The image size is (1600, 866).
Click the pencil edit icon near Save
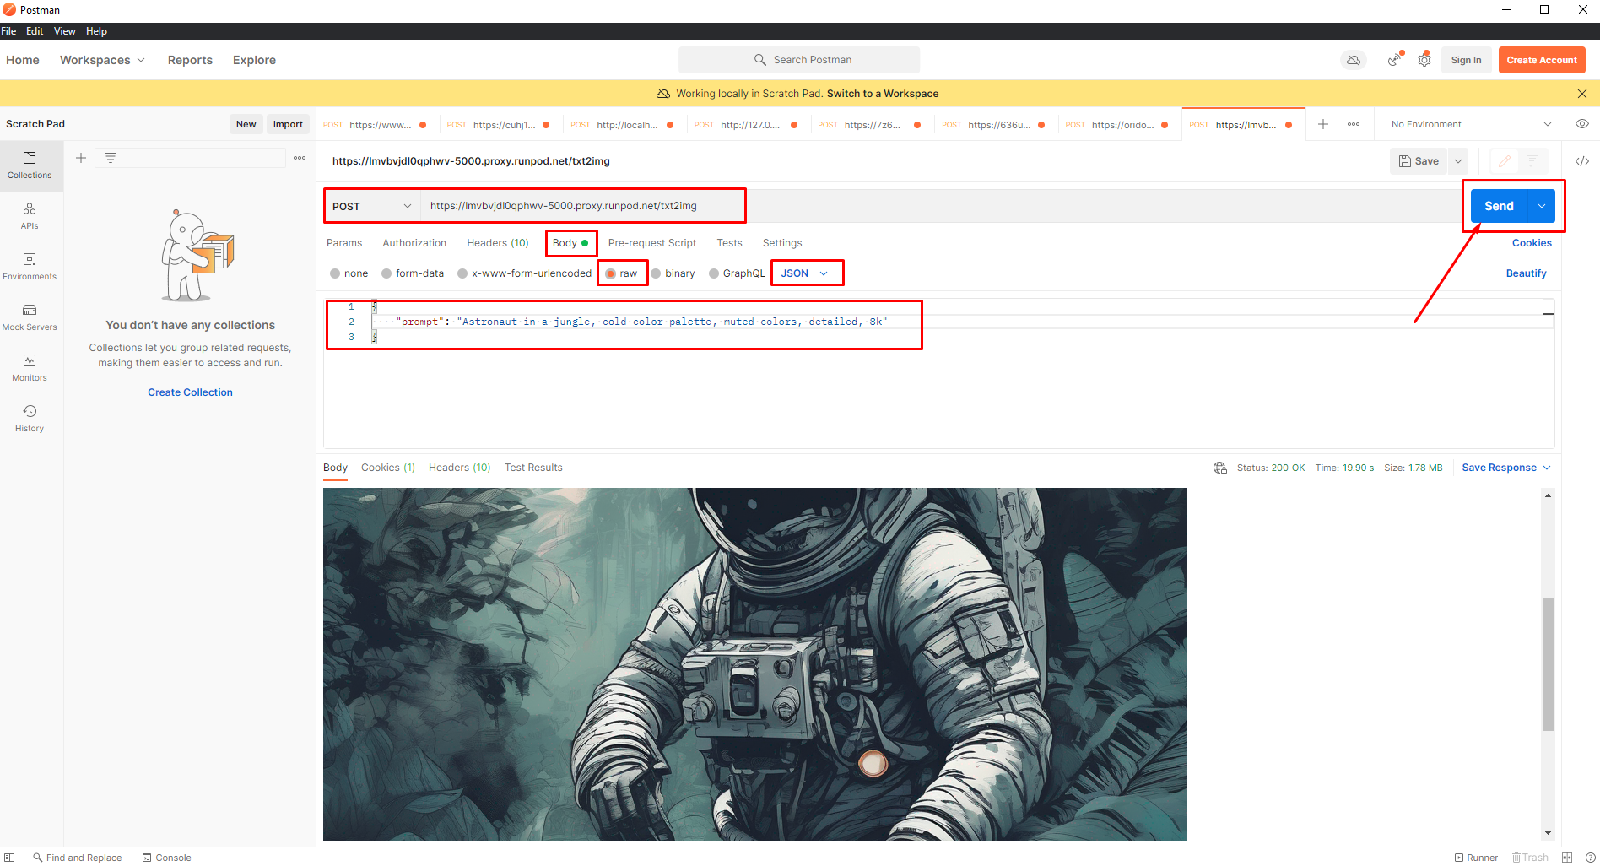coord(1505,161)
